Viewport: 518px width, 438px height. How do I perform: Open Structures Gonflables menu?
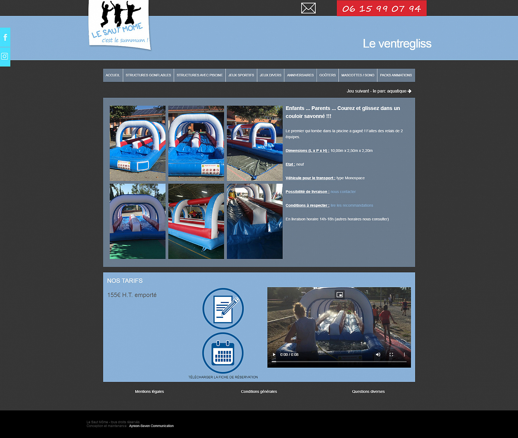click(x=148, y=75)
